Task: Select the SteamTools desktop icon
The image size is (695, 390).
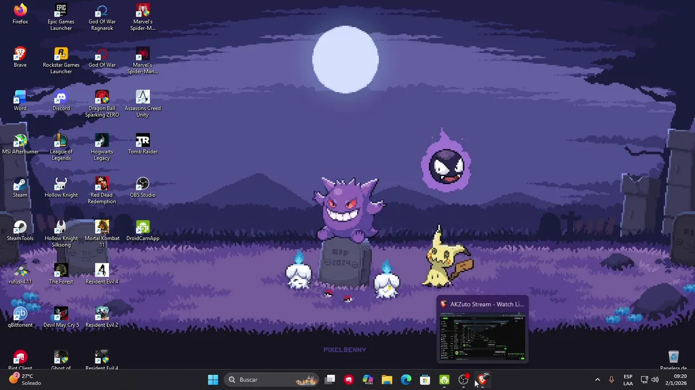Action: [20, 231]
